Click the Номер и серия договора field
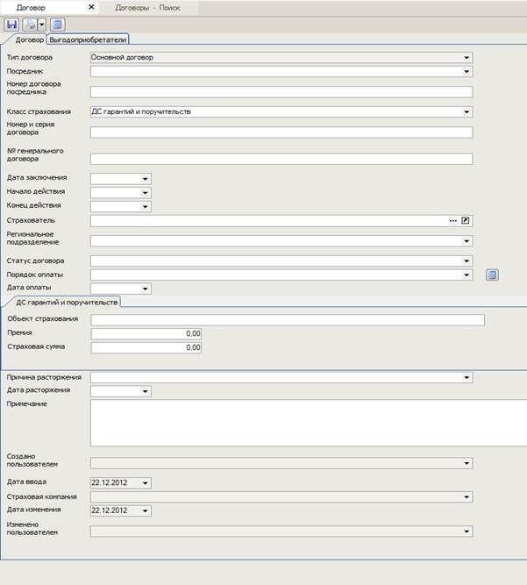The image size is (527, 585). pos(281,132)
